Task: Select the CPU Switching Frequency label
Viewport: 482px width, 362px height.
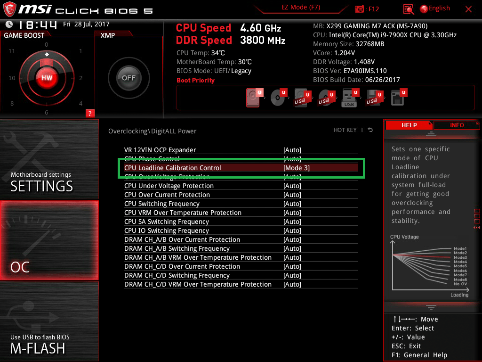Action: [x=162, y=204]
